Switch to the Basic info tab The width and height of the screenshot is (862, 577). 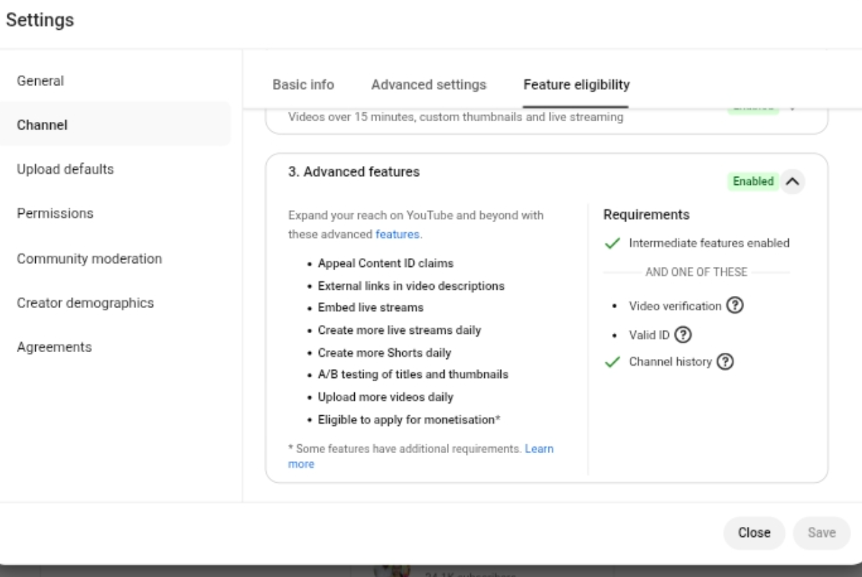[x=303, y=85]
